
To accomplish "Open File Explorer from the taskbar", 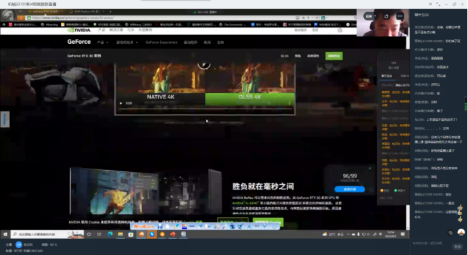I will (x=120, y=234).
